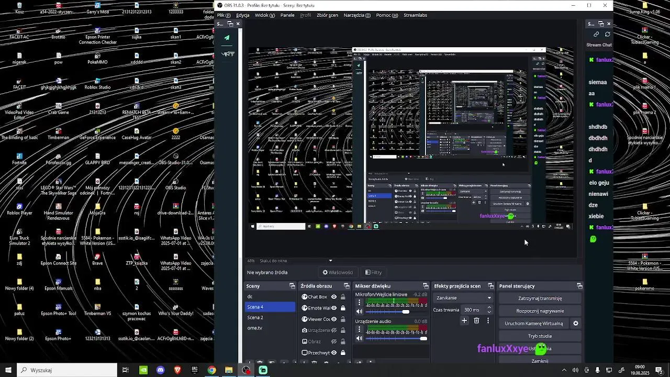Click the link icon in Stream Chat dock
This screenshot has height=377, width=670.
click(x=596, y=35)
